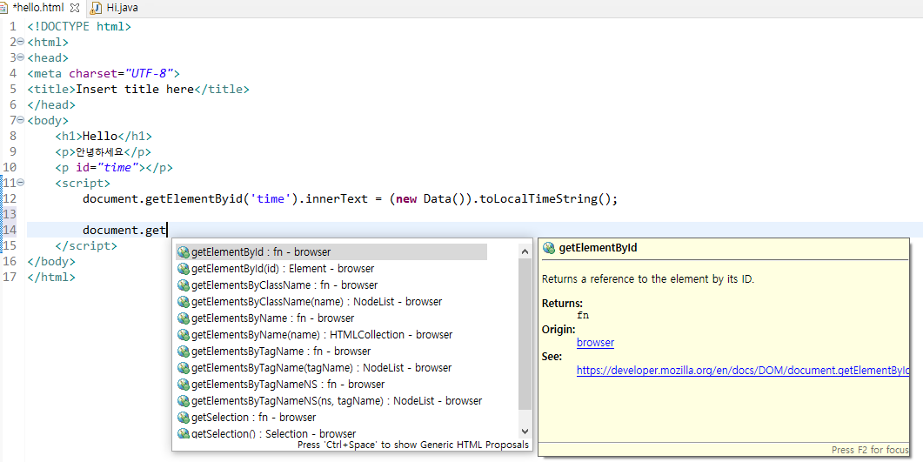Click the 안녕하세요 paragraph text

99,151
